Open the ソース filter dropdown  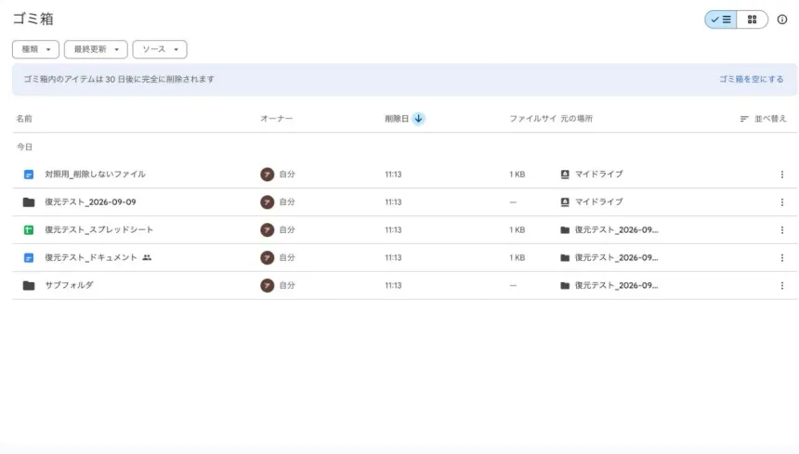tap(160, 49)
